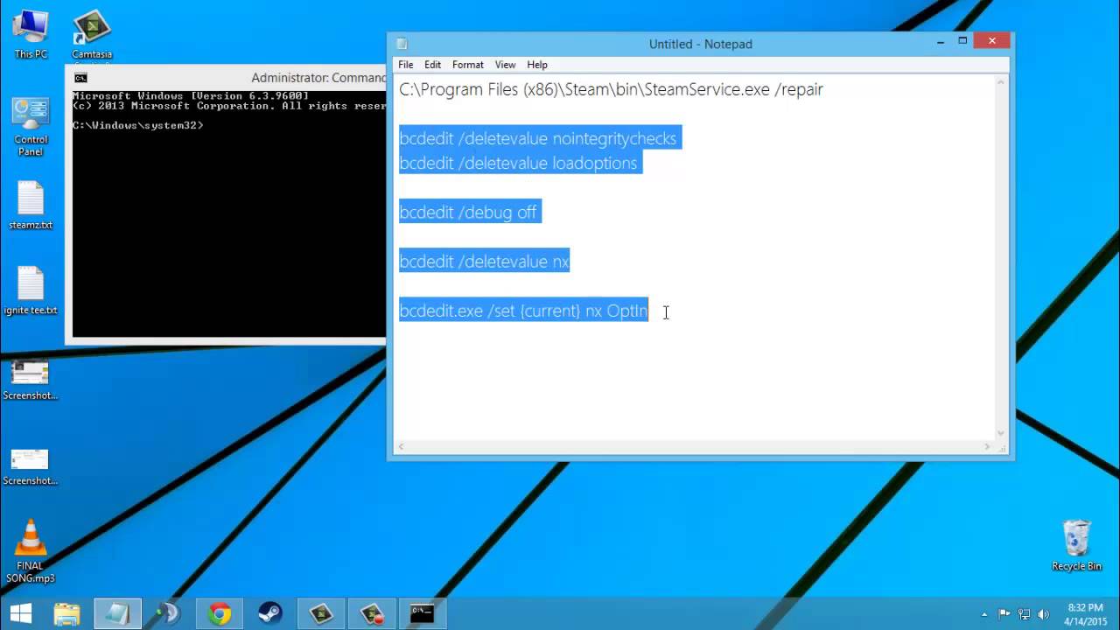Open the View menu in Notepad
The height and width of the screenshot is (630, 1120).
click(506, 65)
